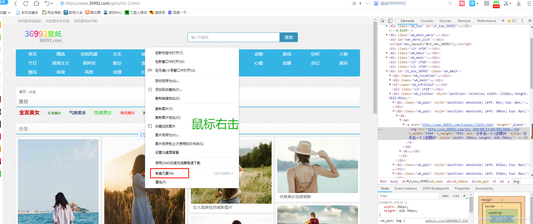Open the browser home page icon
533x224 pixels.
coord(36,3)
